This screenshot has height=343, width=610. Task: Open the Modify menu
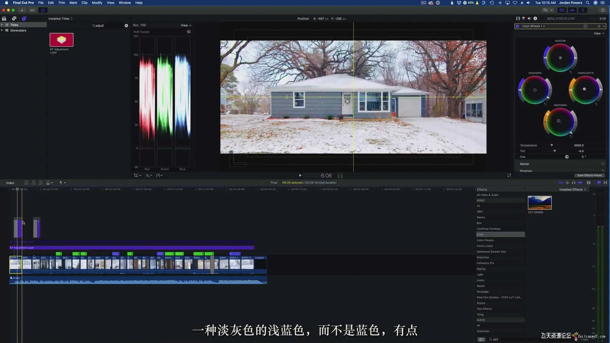click(x=97, y=3)
